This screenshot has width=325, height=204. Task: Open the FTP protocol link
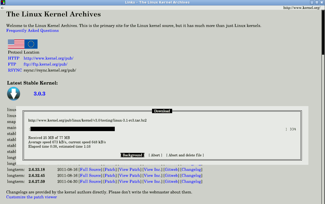(x=12, y=64)
